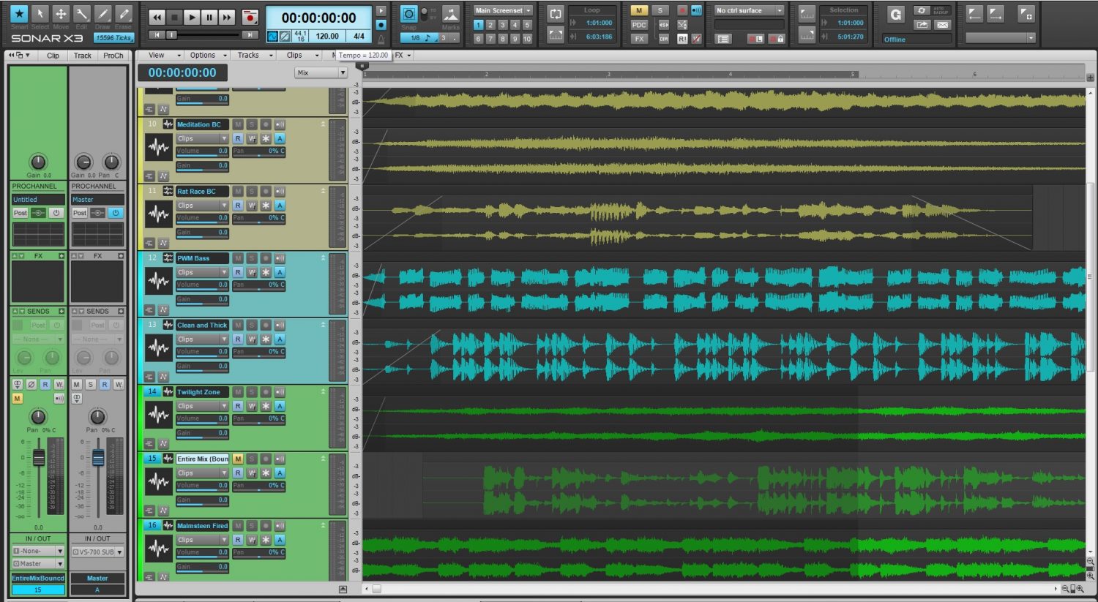Toggle the Snap to grid button
The width and height of the screenshot is (1098, 602).
[408, 14]
